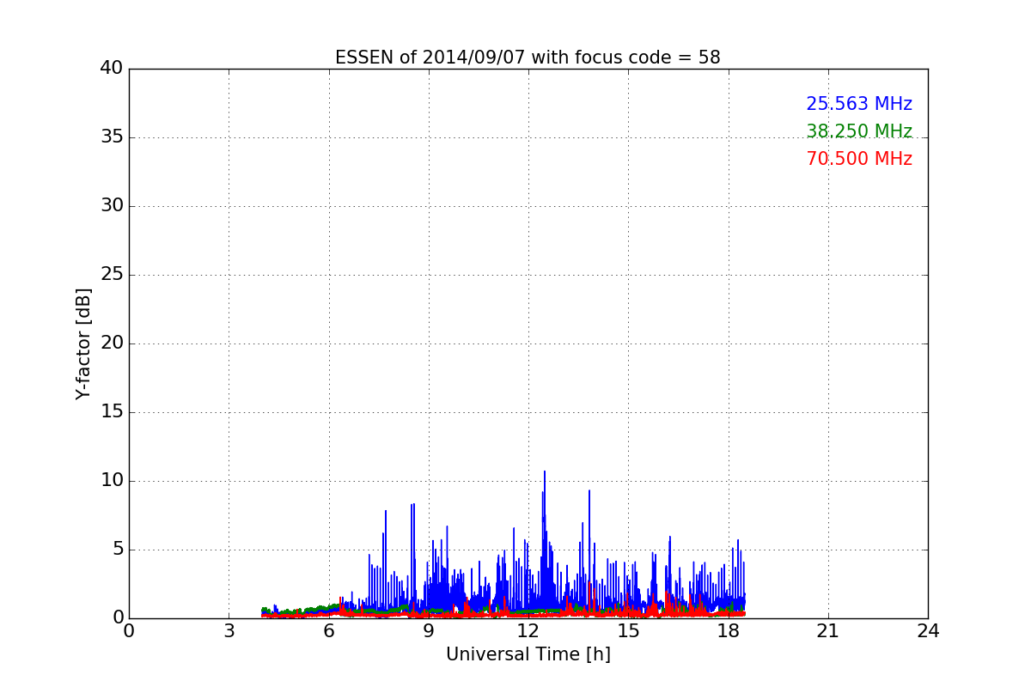1031x687 pixels.
Task: Select the green 38.250 MHz legend label
Action: click(859, 131)
